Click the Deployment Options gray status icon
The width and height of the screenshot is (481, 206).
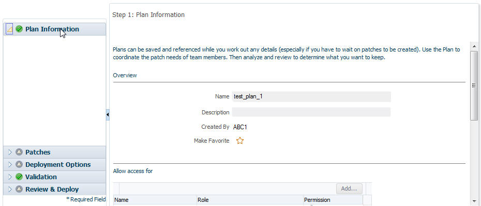pos(19,164)
